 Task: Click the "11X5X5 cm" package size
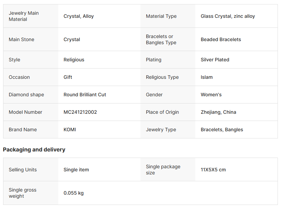[213, 170]
